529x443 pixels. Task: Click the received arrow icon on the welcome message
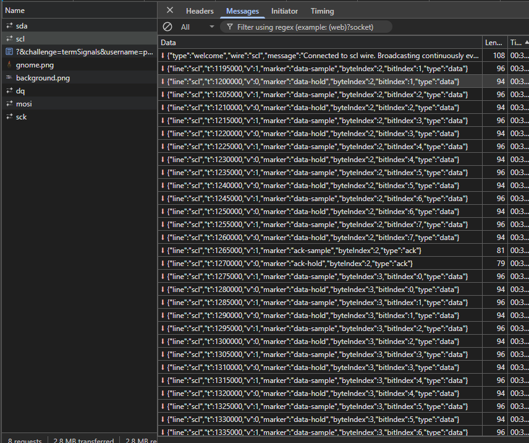[x=163, y=56]
